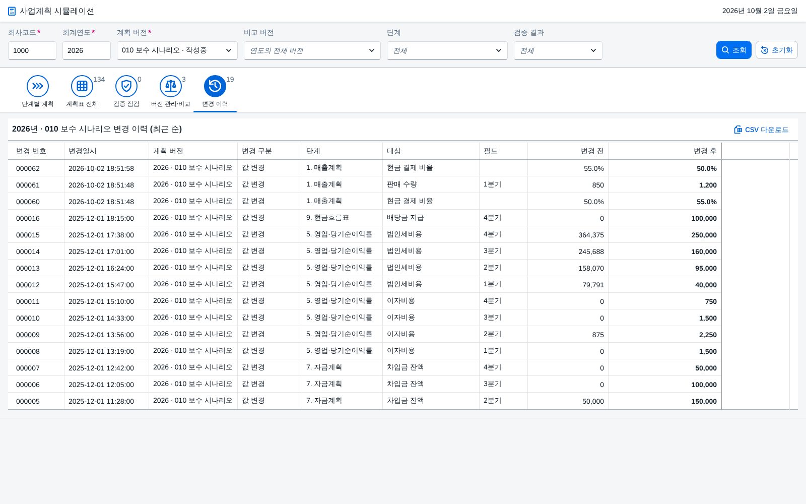Click the 9. 현금흐름표 cell

pos(327,218)
